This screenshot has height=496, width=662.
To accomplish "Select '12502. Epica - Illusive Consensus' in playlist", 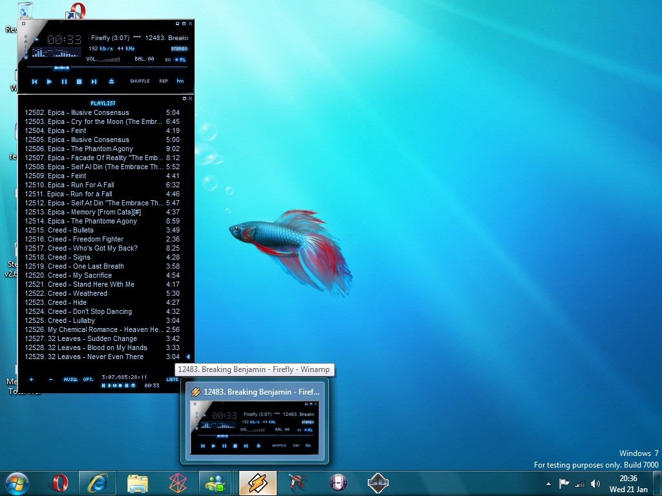I will pos(102,112).
